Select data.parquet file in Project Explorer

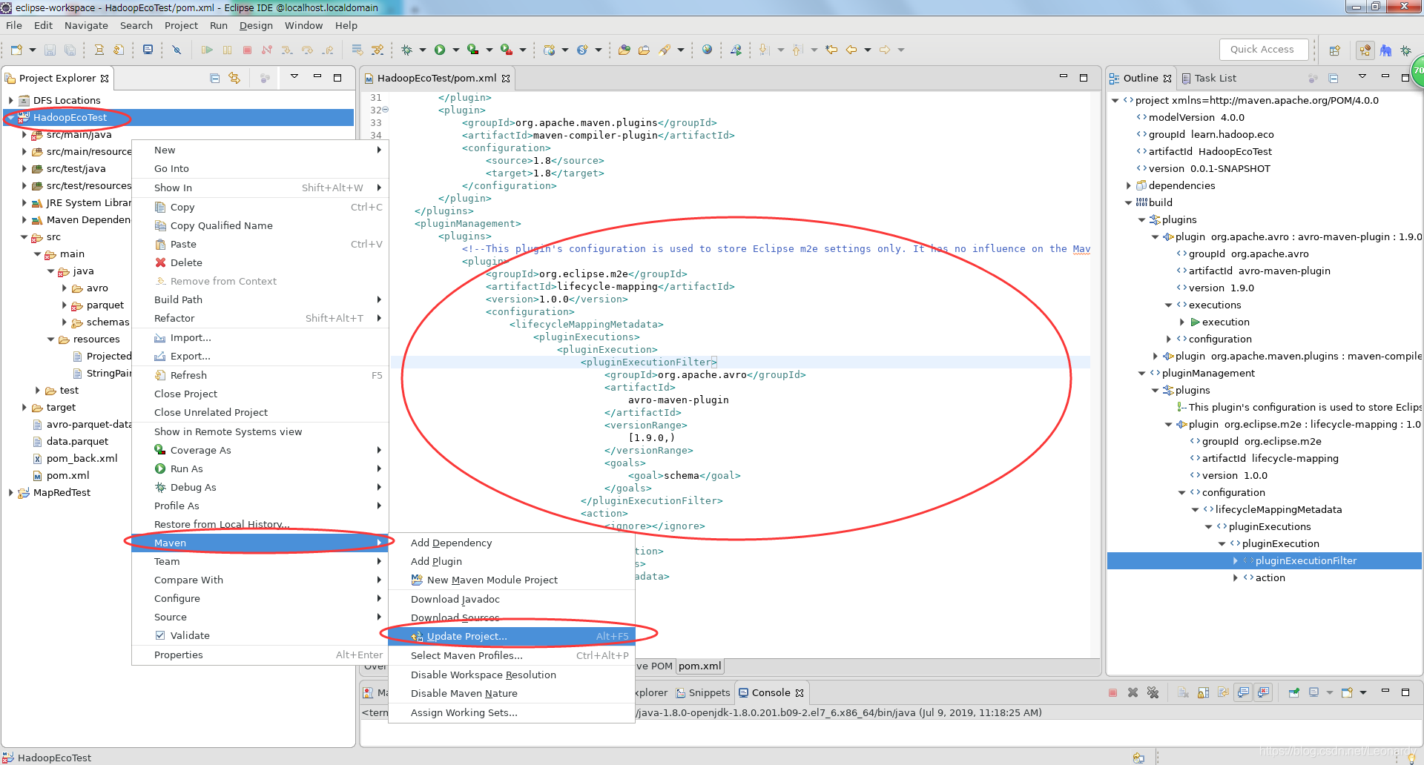pos(77,441)
